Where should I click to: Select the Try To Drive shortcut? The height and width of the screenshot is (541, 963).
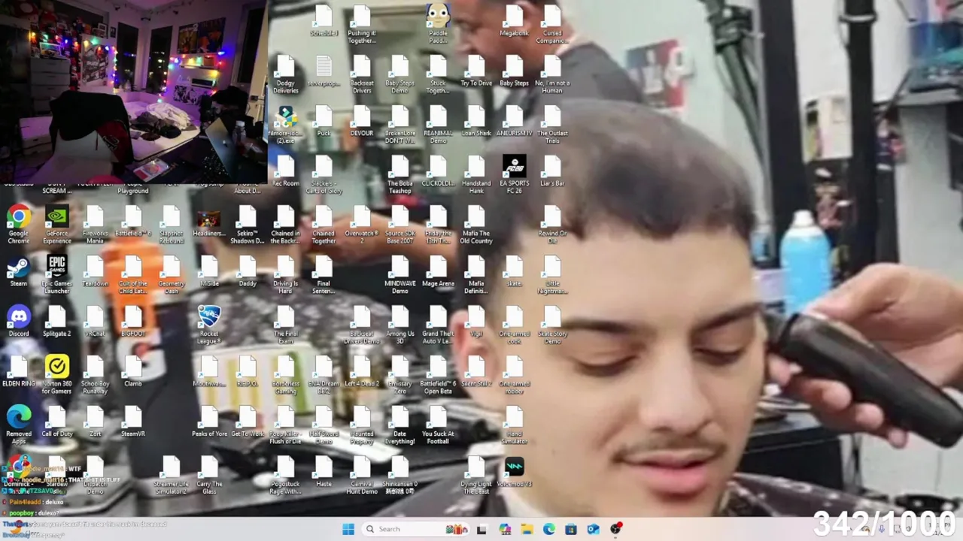[476, 71]
